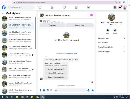This screenshot has height=99, width=130.
Task: Expand the Privacy & support section
Action: 112,52
